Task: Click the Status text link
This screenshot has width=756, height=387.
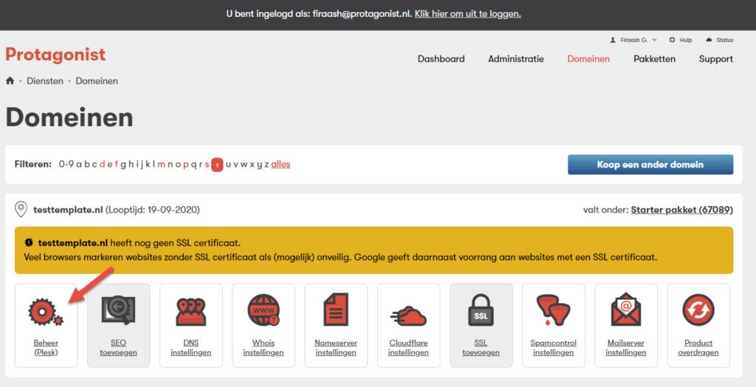Action: point(725,40)
